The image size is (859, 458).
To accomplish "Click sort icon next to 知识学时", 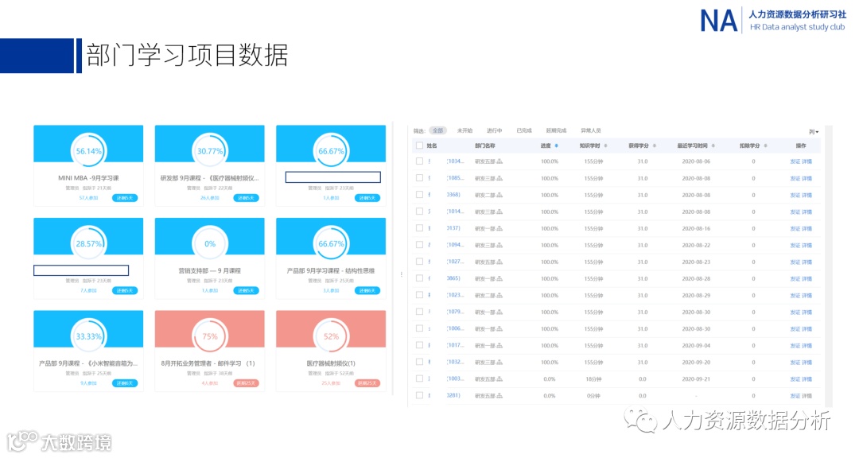I will tap(605, 146).
